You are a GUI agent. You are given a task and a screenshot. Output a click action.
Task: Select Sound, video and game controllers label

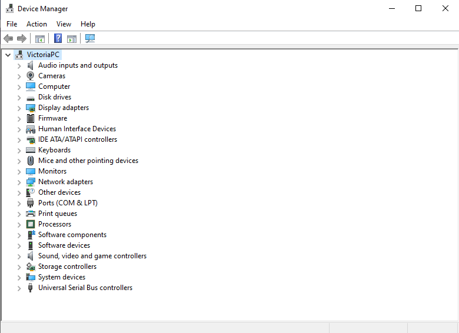pos(92,256)
